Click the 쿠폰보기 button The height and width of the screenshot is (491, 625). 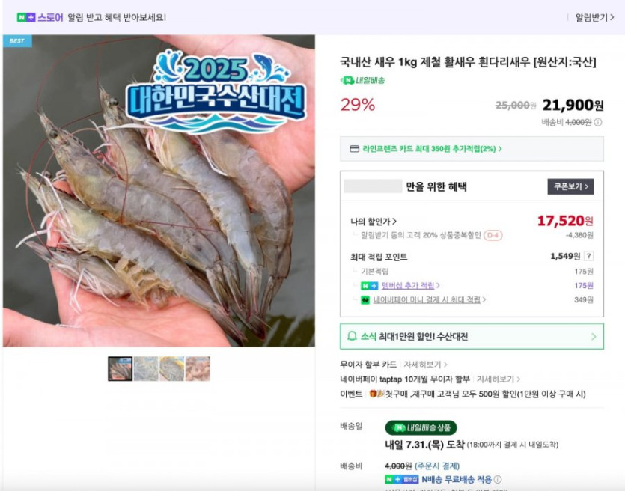coord(570,186)
